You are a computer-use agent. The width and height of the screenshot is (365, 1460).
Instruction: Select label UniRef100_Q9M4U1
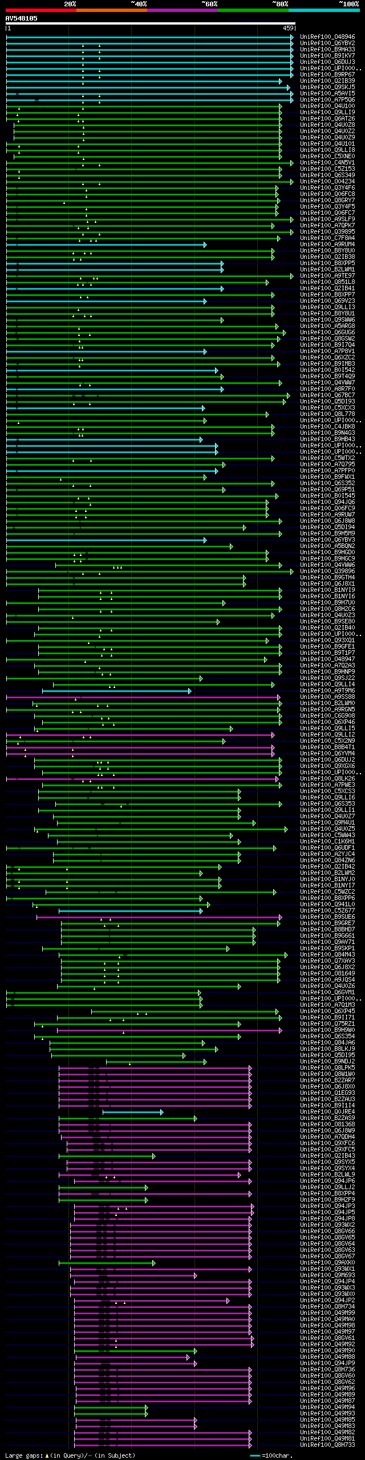tap(327, 822)
